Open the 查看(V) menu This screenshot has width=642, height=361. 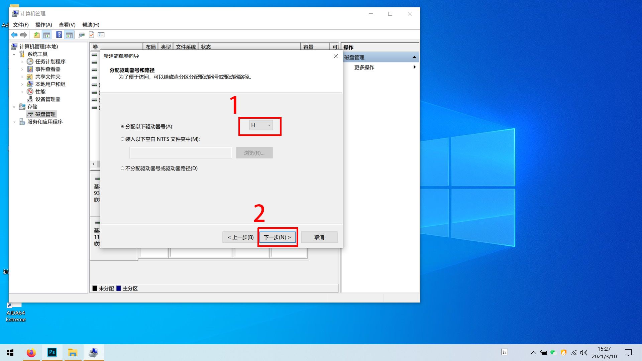pos(67,25)
